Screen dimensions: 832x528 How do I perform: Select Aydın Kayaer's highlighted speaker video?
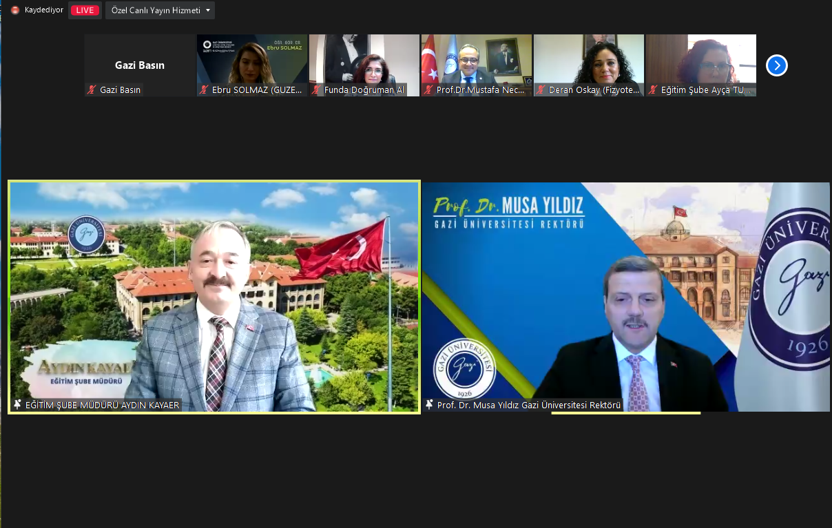click(x=214, y=297)
